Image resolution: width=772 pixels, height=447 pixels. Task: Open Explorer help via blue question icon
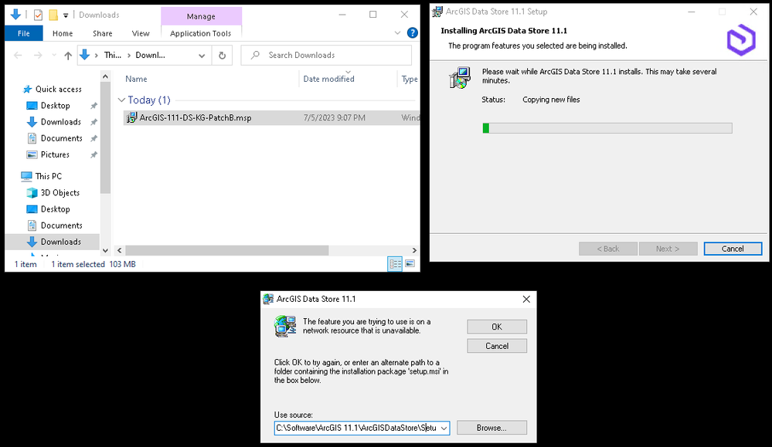click(x=413, y=33)
